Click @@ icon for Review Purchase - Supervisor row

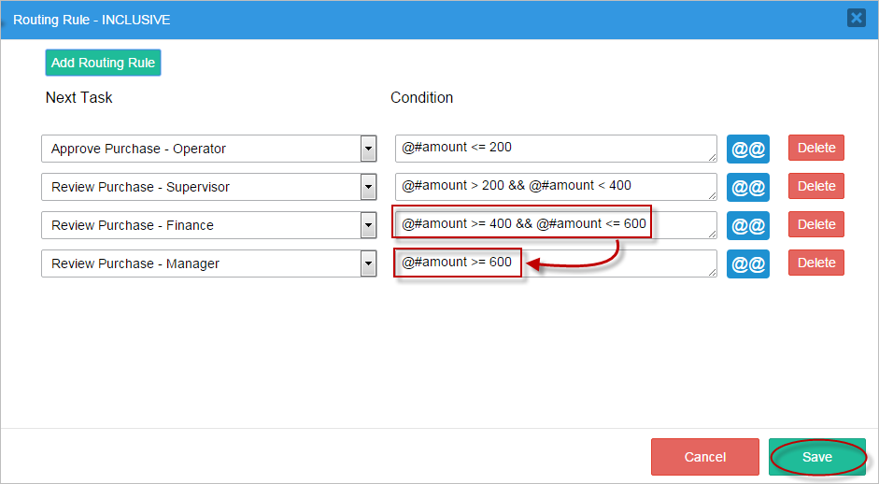(747, 187)
